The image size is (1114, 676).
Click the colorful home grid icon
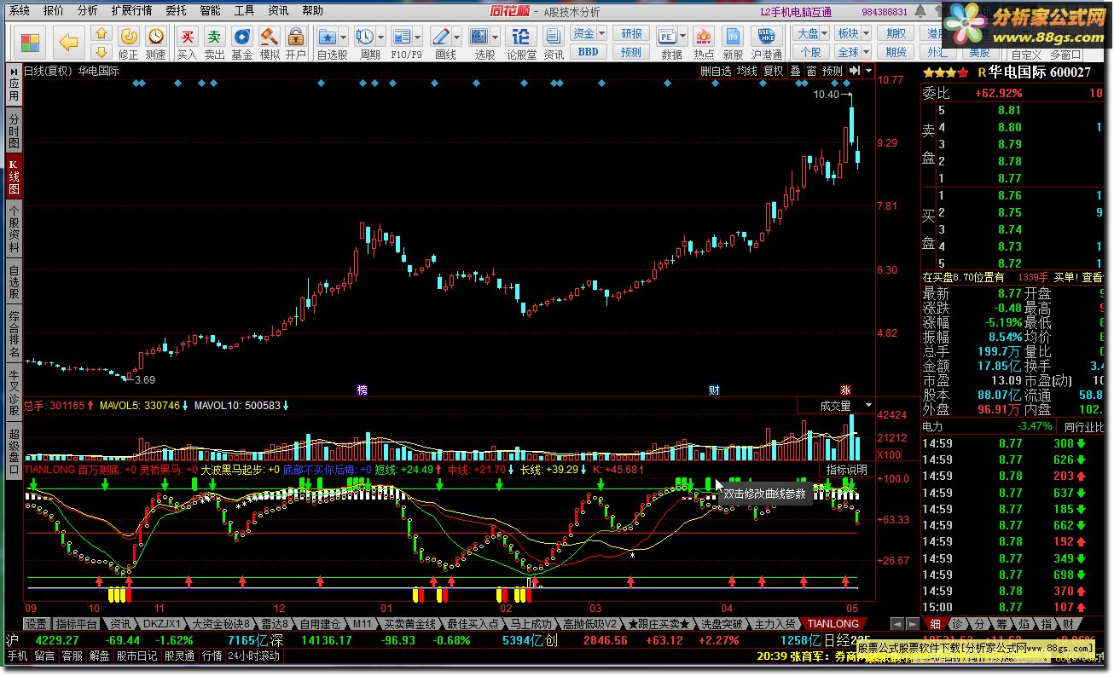(31, 43)
